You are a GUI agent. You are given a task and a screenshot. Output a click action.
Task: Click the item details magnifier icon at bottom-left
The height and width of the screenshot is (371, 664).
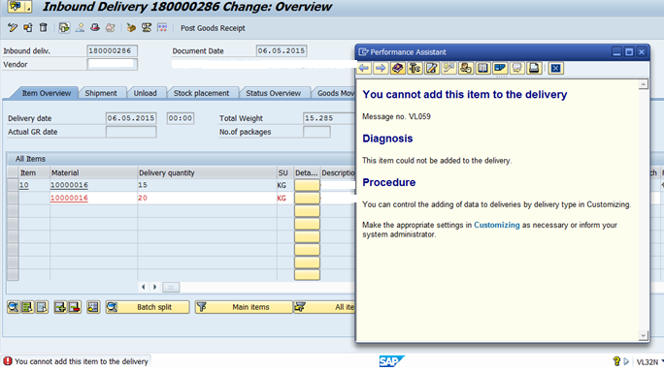tap(14, 307)
